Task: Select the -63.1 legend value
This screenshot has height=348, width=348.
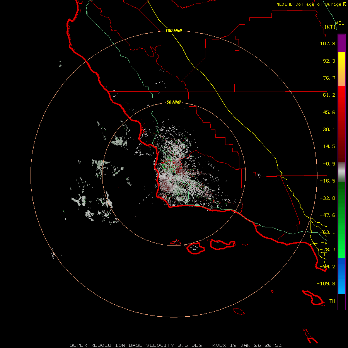Action: coord(328,232)
